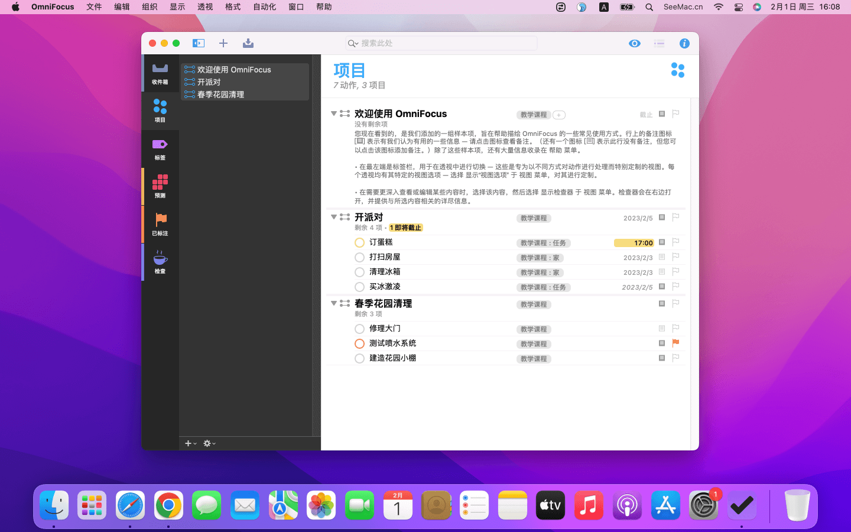This screenshot has height=532, width=851.
Task: Mark 清理冰箱 as complete
Action: [359, 272]
